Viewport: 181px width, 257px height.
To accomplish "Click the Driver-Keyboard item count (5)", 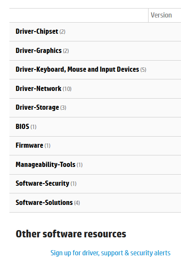I will point(143,70).
